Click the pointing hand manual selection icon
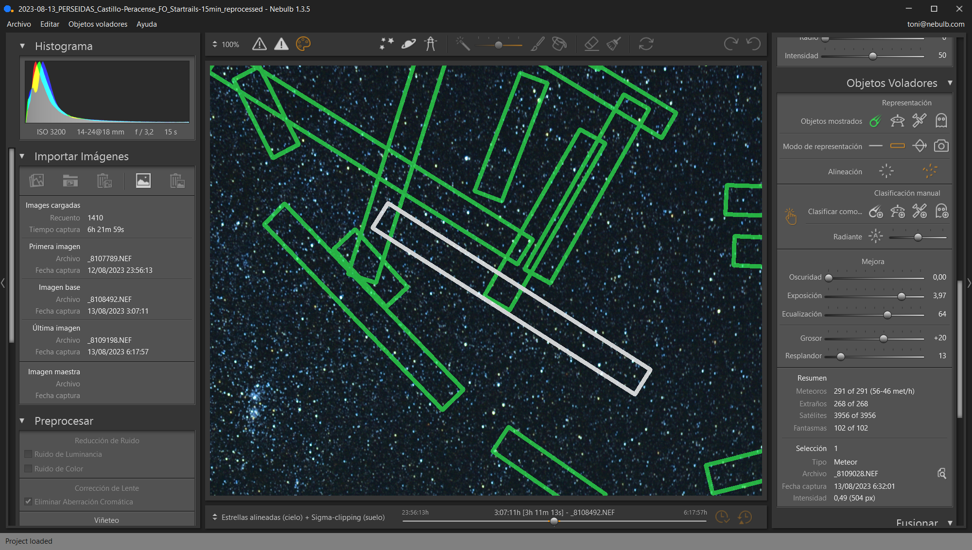The image size is (972, 550). [791, 216]
